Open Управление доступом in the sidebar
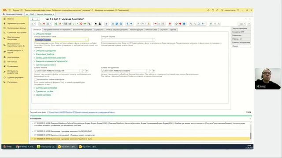 (x=16, y=23)
